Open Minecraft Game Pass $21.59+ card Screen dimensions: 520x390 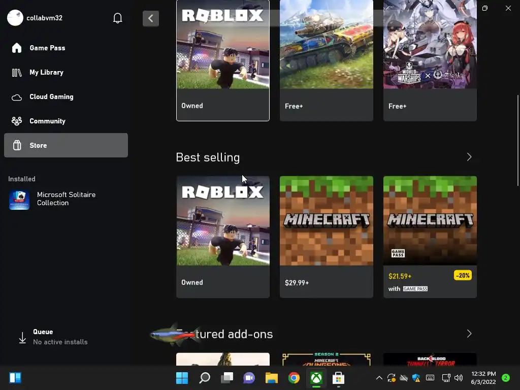point(430,237)
